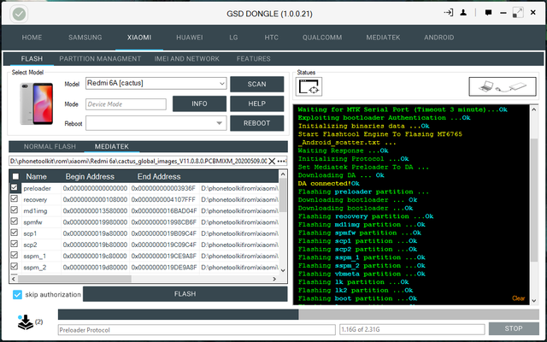Toggle the select-all checkbox in table header

pos(15,175)
